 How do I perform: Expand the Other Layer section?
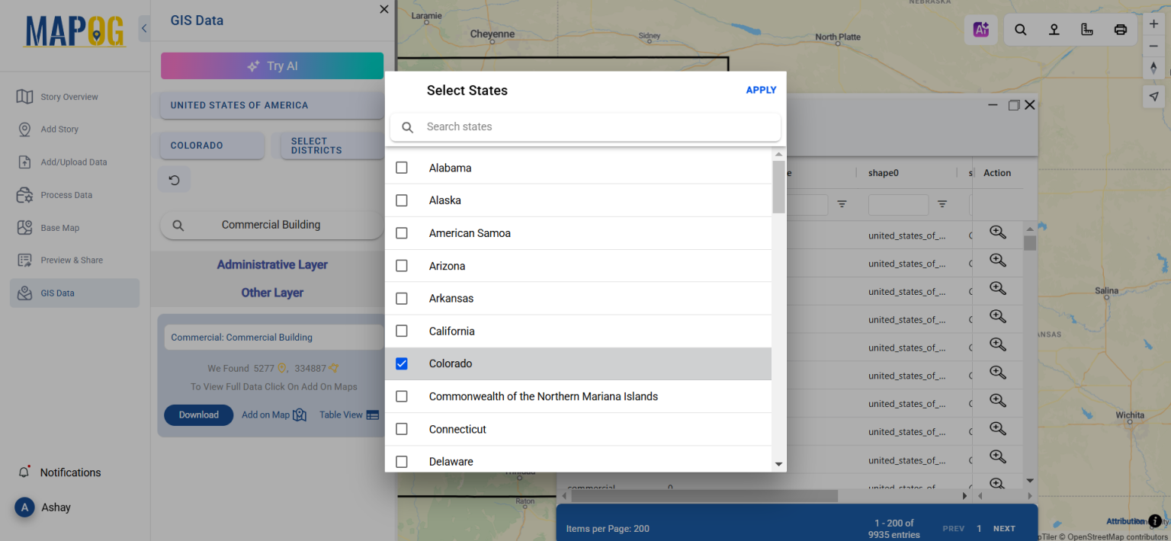(272, 292)
